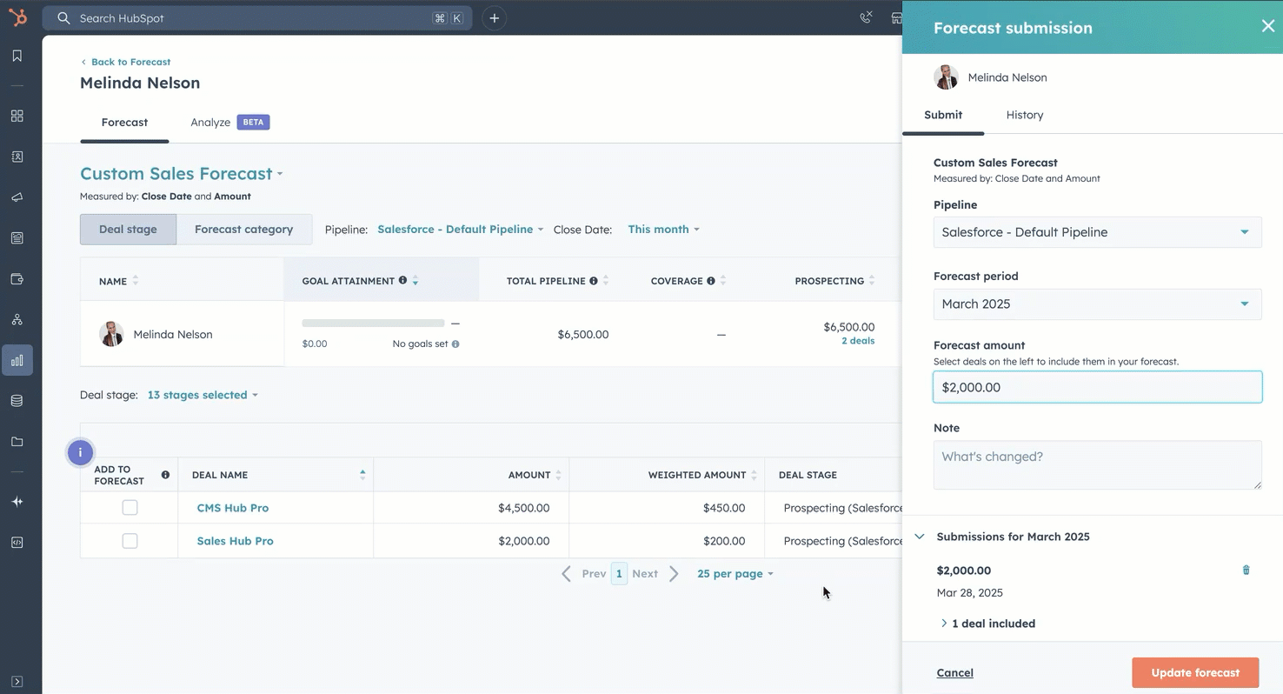Open the Reporting bar chart sidebar icon
This screenshot has height=694, width=1283.
pyautogui.click(x=17, y=360)
